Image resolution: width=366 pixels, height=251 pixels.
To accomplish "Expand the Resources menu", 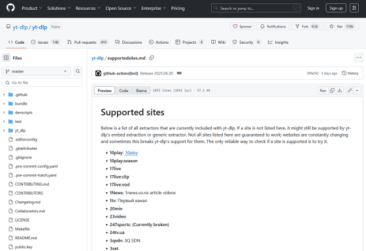I will 88,8.
